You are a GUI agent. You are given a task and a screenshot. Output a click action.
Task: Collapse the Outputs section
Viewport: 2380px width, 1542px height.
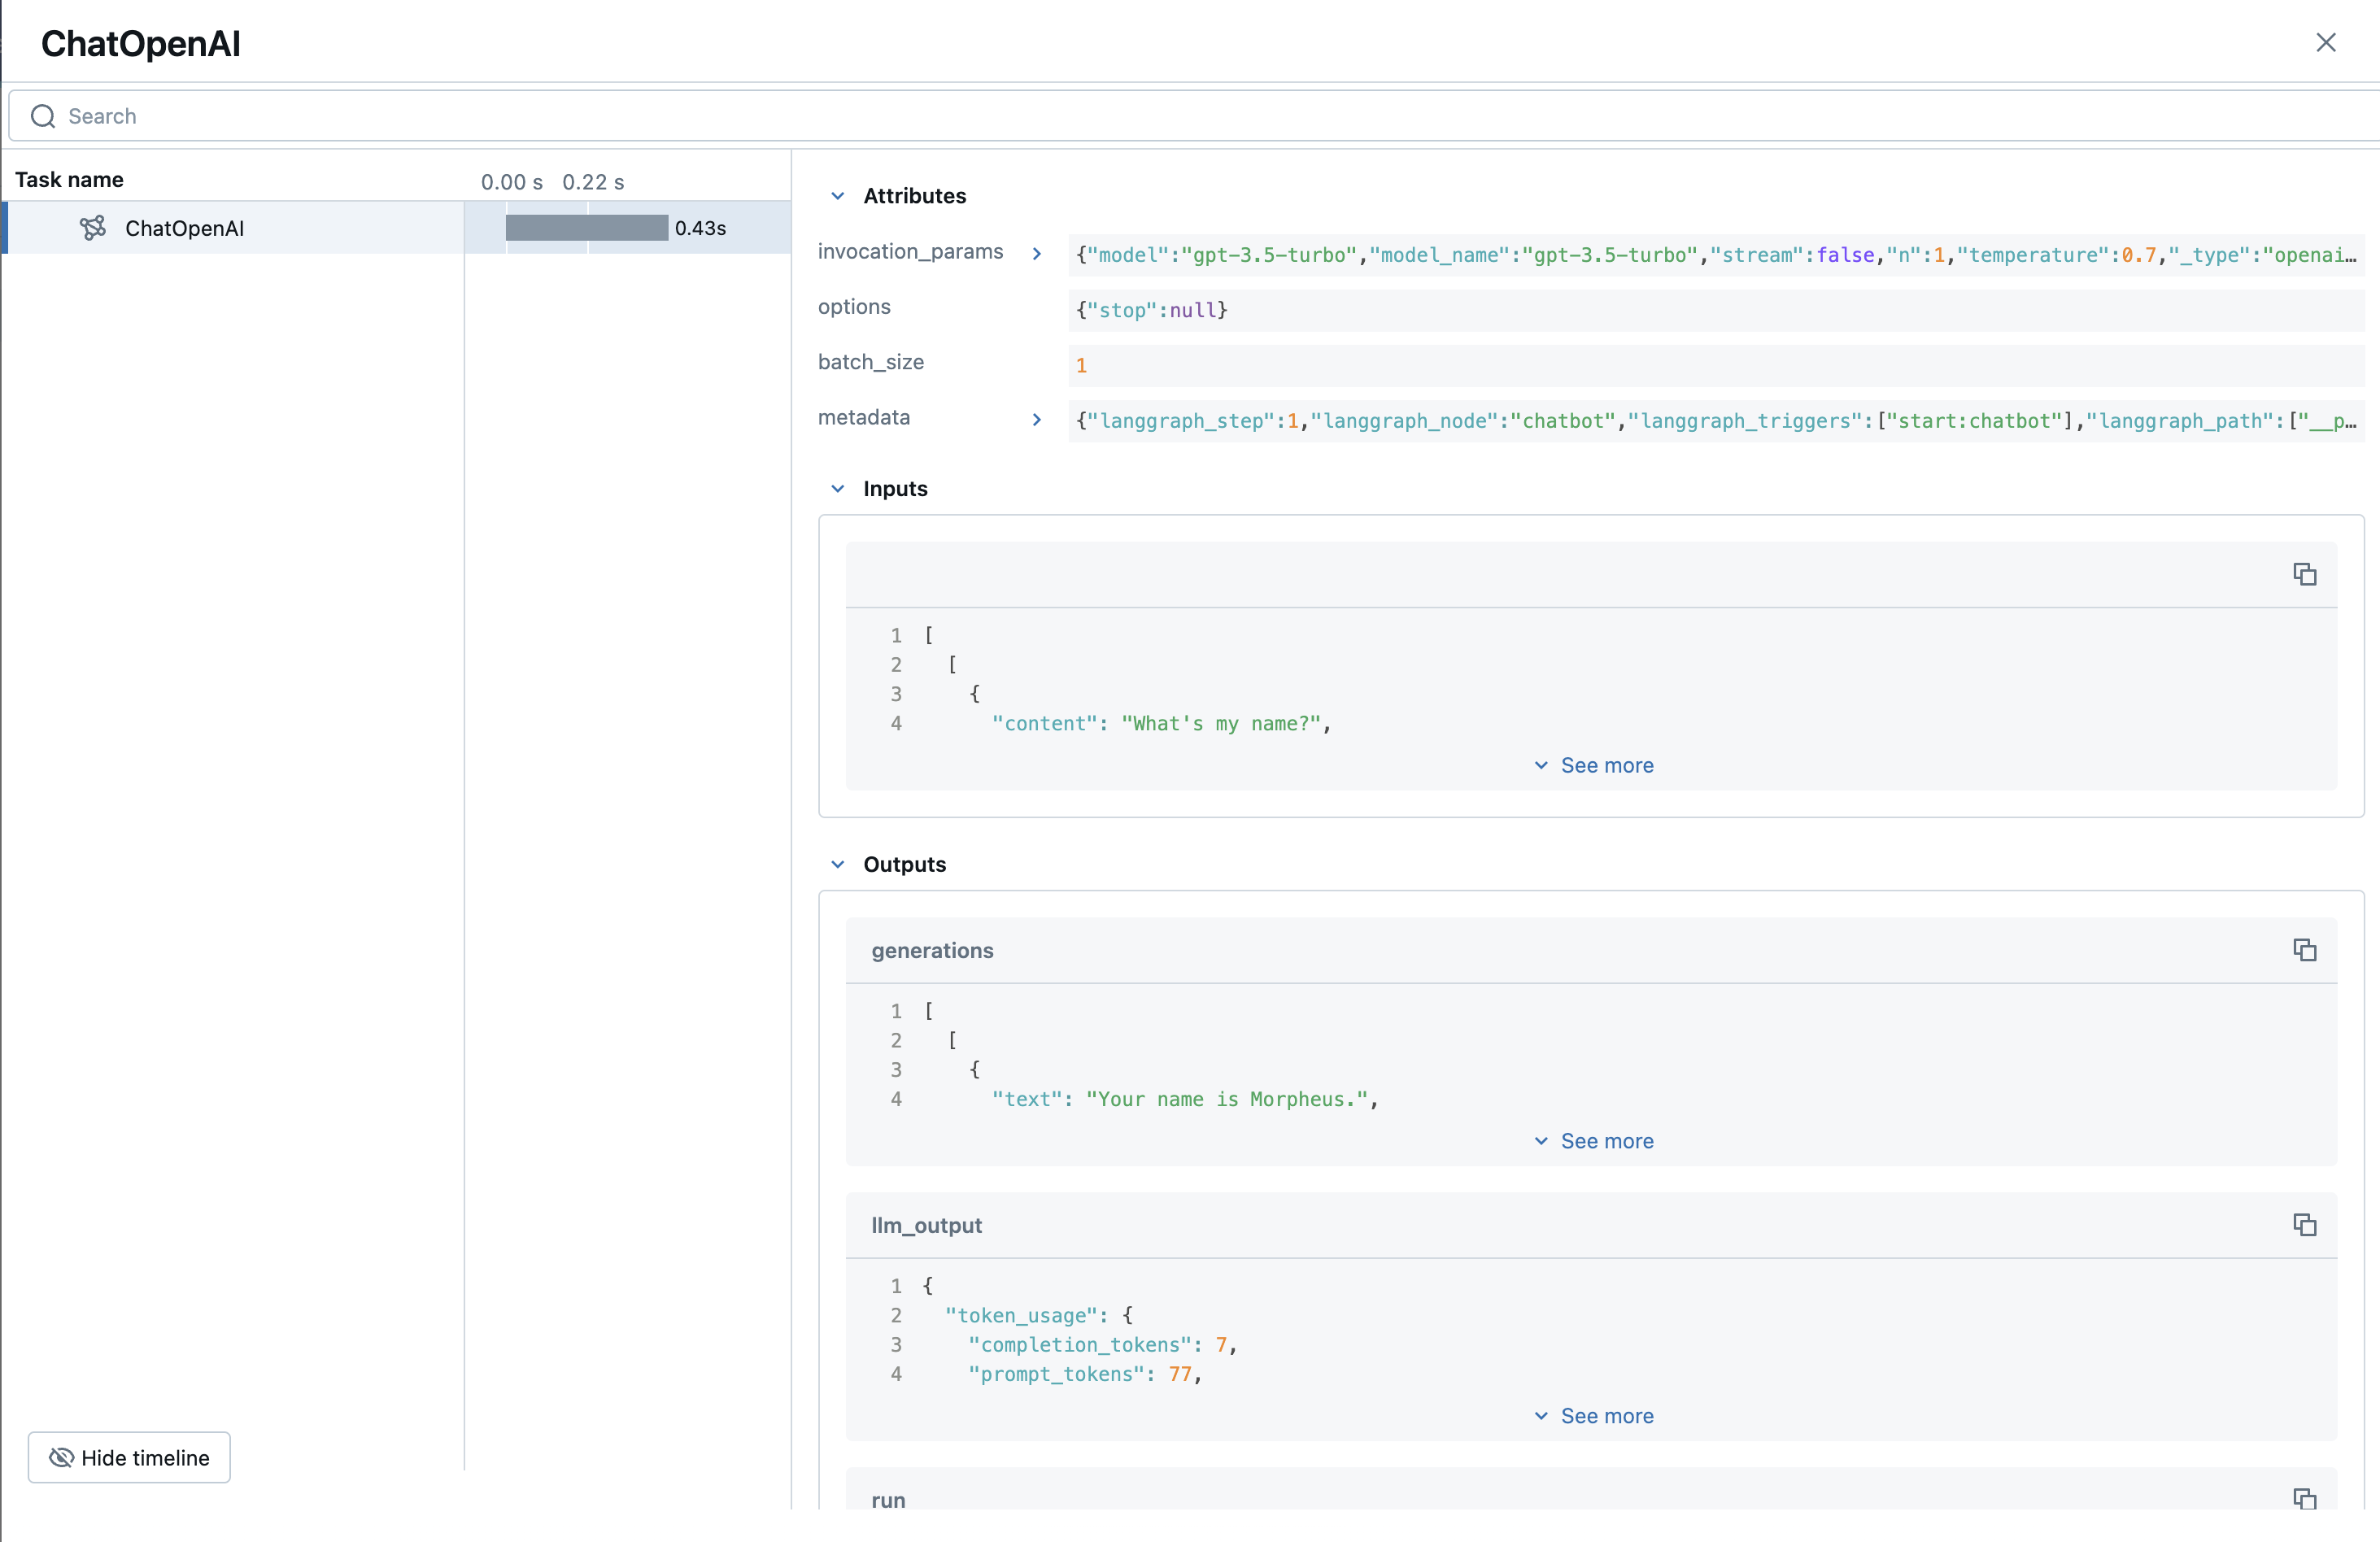(x=838, y=864)
